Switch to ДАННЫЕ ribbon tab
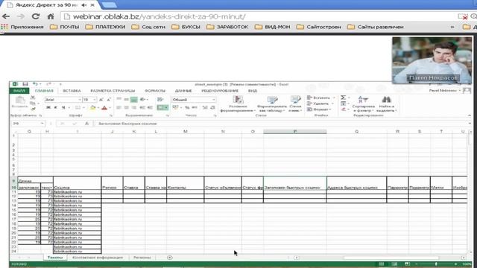477x268 pixels. click(x=183, y=91)
